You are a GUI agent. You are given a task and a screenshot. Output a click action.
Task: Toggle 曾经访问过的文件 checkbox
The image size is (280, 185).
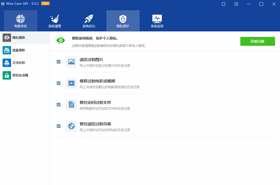[59, 105]
